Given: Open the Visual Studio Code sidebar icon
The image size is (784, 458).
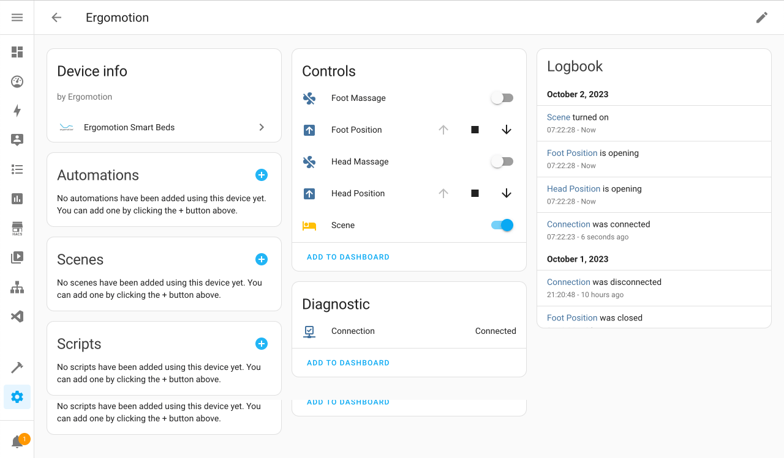Looking at the screenshot, I should pyautogui.click(x=17, y=316).
